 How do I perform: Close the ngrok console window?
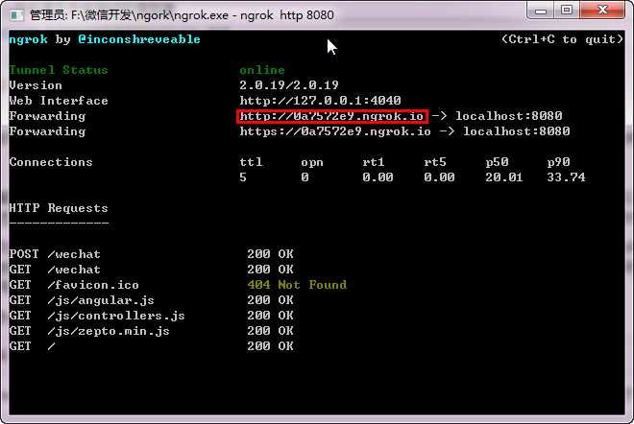point(602,11)
